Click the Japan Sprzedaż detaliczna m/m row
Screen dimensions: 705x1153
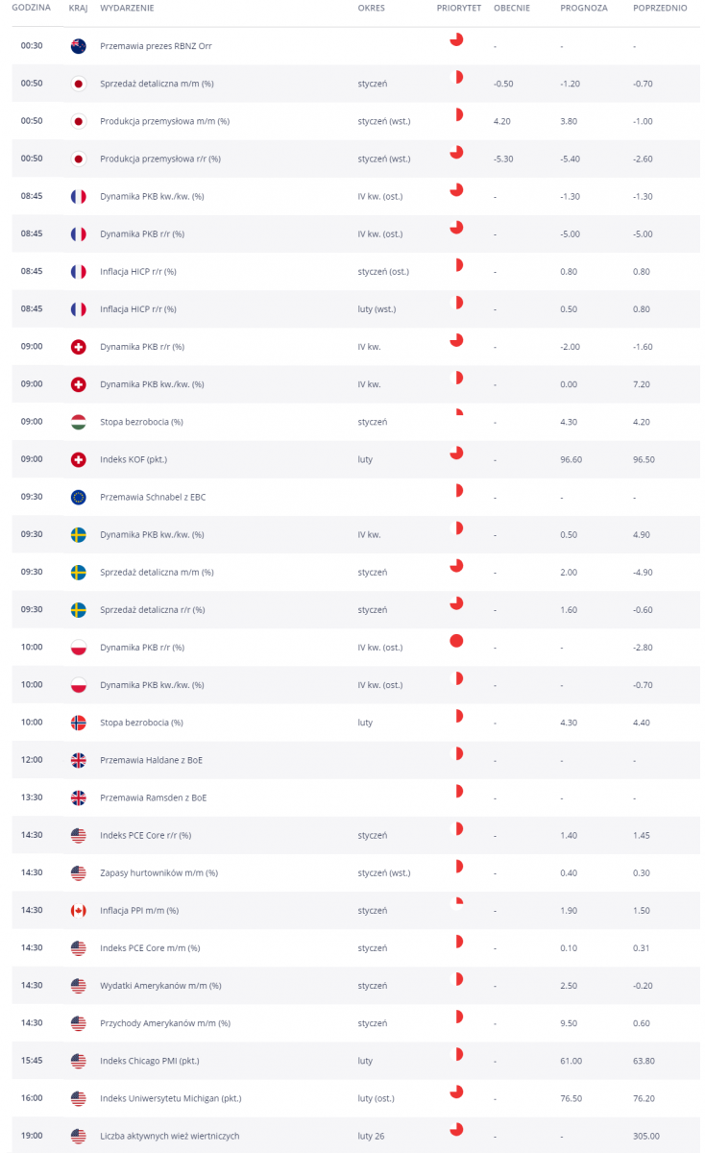tap(352, 84)
